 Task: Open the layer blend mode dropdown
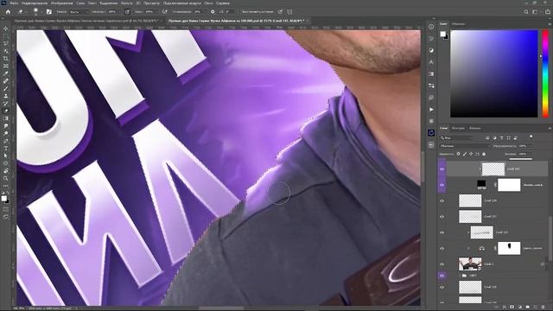tap(465, 146)
